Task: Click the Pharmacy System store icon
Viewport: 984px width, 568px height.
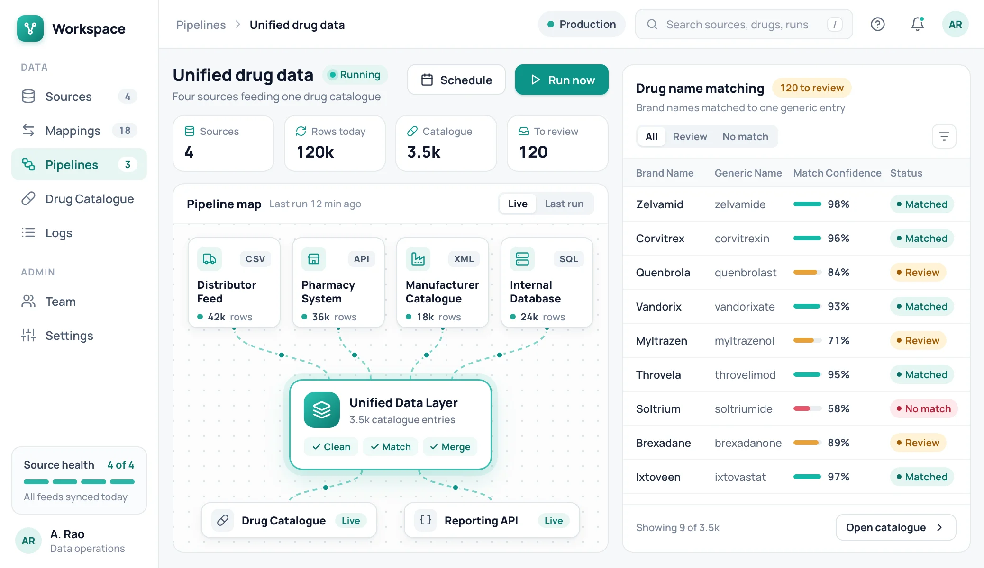Action: coord(314,259)
